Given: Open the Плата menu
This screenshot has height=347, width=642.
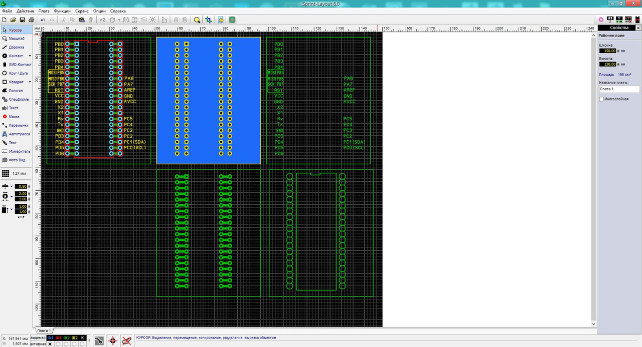Looking at the screenshot, I should click(44, 11).
